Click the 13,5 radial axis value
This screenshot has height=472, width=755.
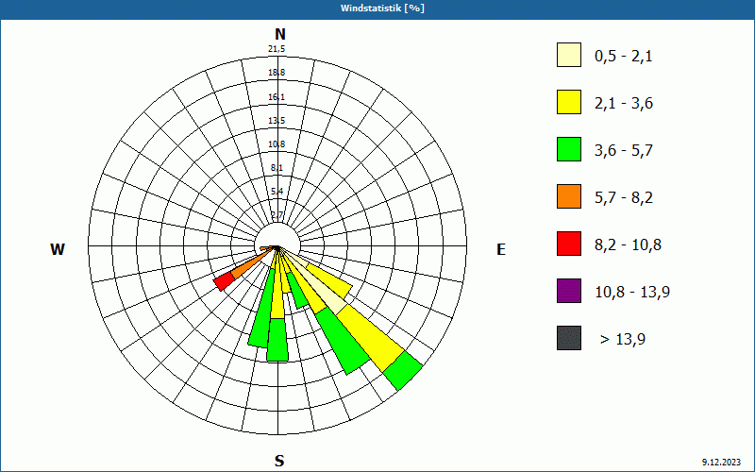tap(277, 121)
